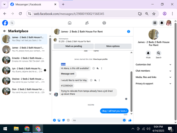Mute this conversation with the bell icon
The image size is (177, 133).
click(148, 53)
